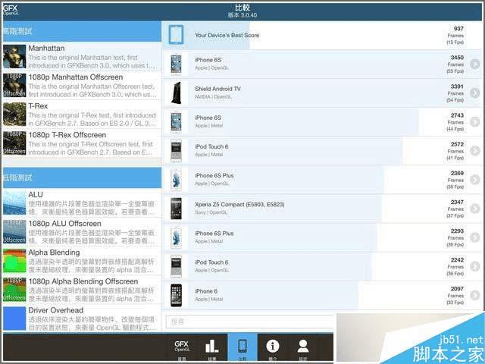Choose the 1080p T-Rex Offscreen title
485x364 pixels.
point(67,135)
